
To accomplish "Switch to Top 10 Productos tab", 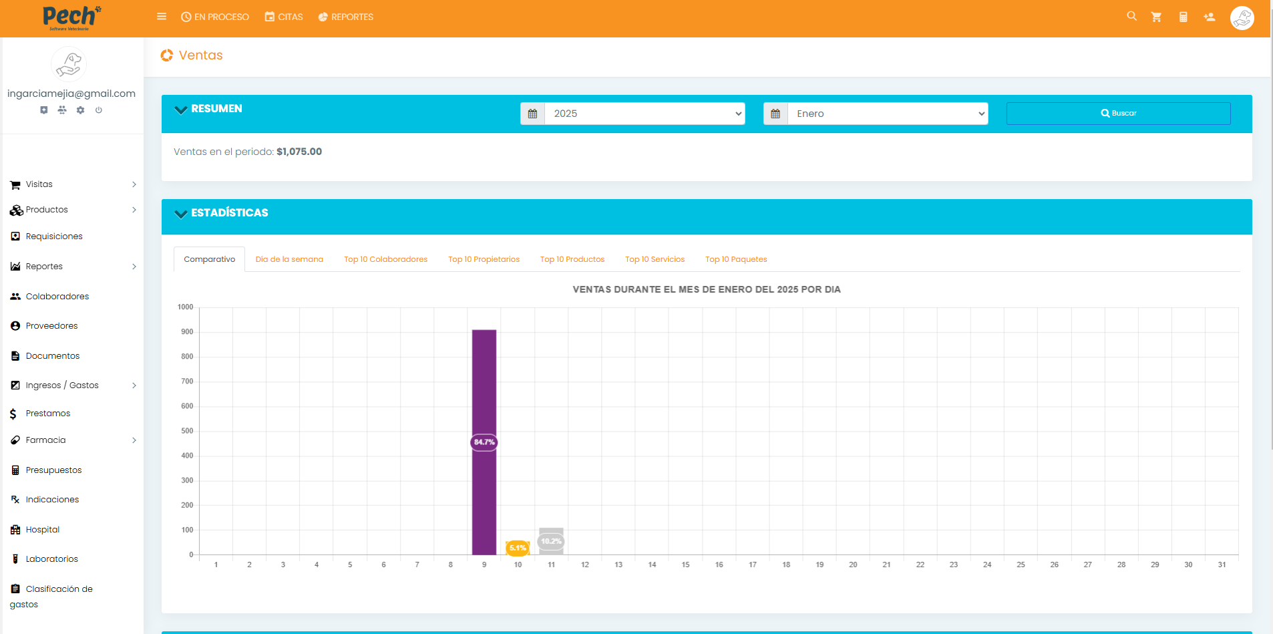I will pyautogui.click(x=572, y=259).
